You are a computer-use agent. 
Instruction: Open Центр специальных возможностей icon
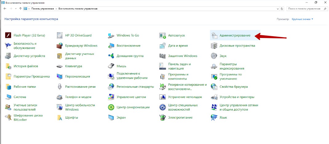163,107
